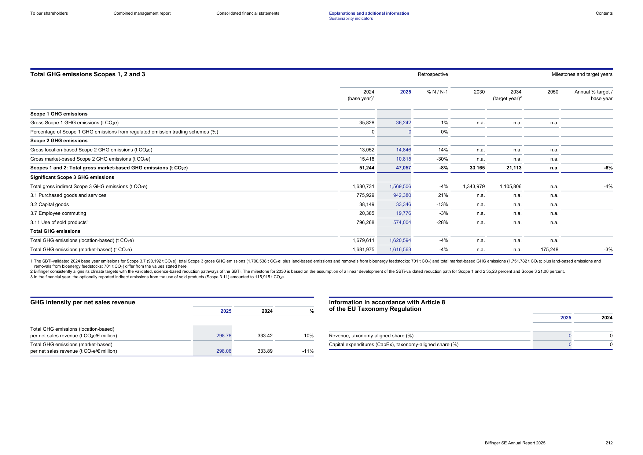Click the 'Capital expenditures (CapEx), taxonomy-aligned share' row
This screenshot has height=455, width=643.
click(471, 345)
